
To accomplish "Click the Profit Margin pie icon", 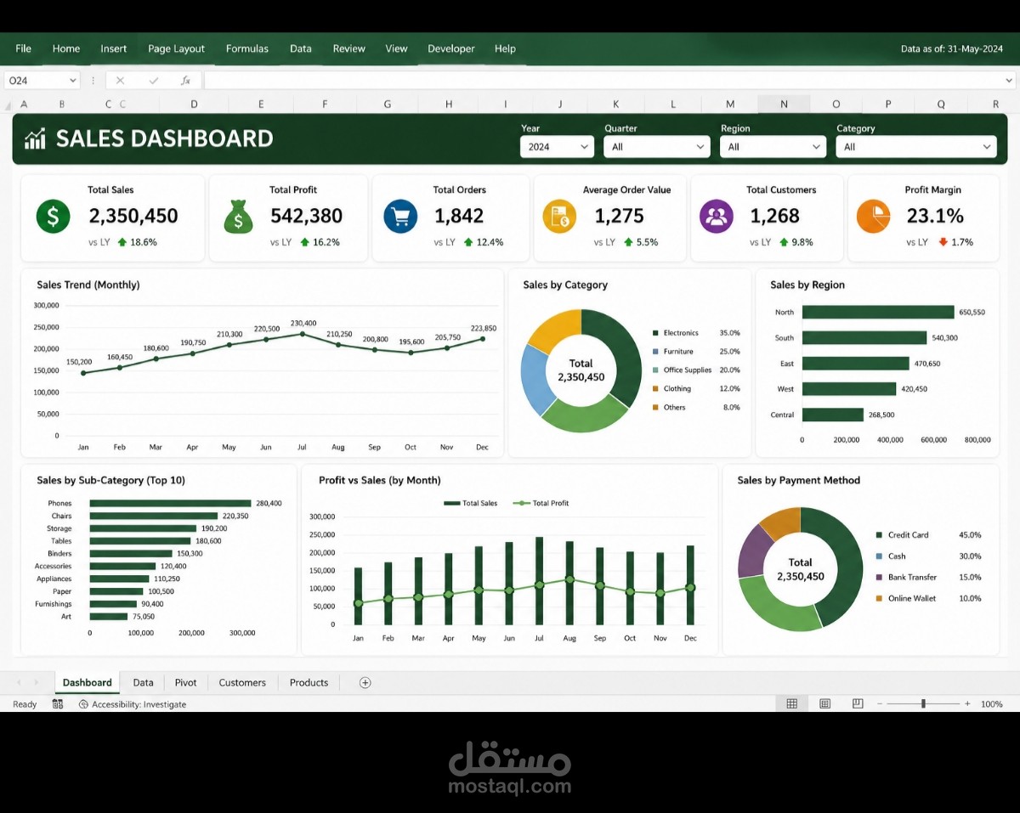I will click(x=873, y=216).
